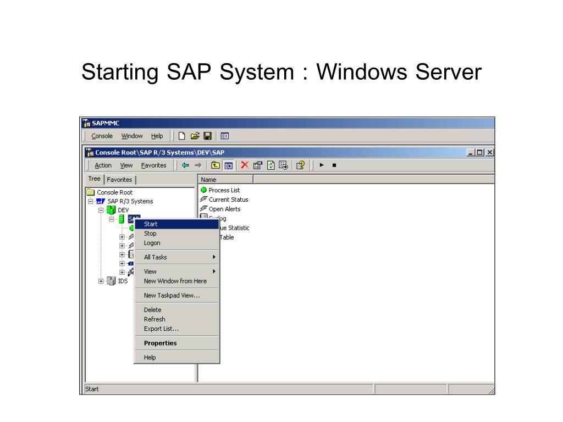Click the SAP logo icon of SAP R/3 Systems
This screenshot has width=563, height=422.
click(x=101, y=201)
